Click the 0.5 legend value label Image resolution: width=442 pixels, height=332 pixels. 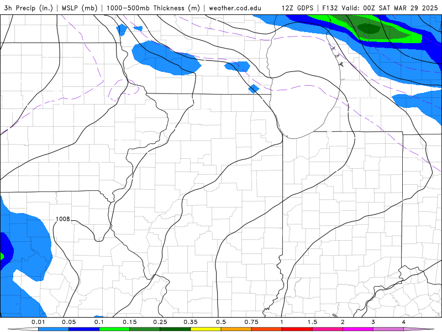coord(221,322)
